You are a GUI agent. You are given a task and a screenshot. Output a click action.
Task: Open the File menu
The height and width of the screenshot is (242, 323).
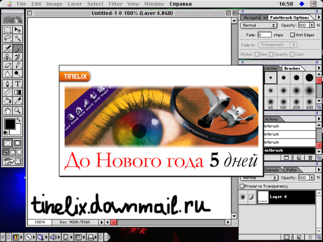(21, 4)
